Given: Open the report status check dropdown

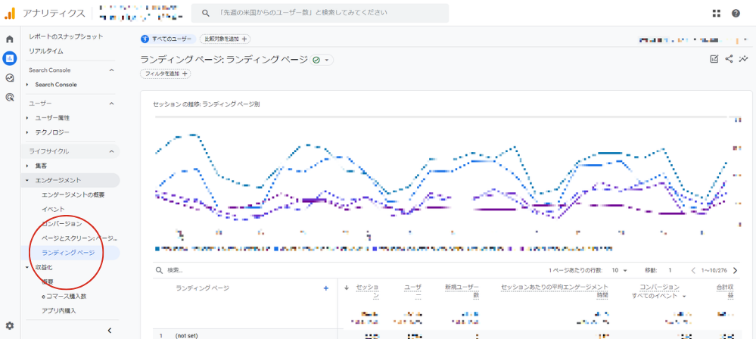Looking at the screenshot, I should tap(322, 60).
